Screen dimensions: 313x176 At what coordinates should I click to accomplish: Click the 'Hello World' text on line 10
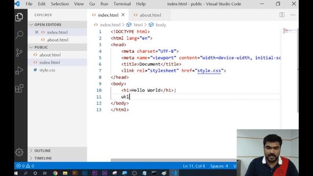146,90
